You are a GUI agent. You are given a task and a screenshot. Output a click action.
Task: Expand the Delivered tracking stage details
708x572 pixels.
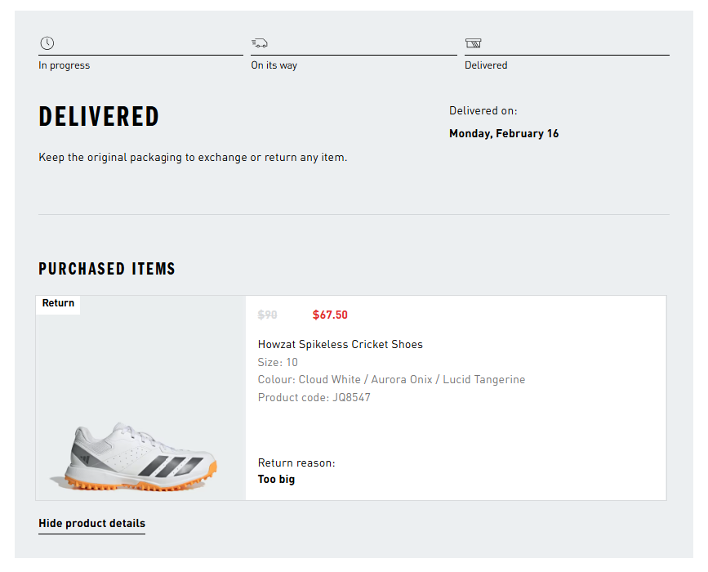point(486,65)
